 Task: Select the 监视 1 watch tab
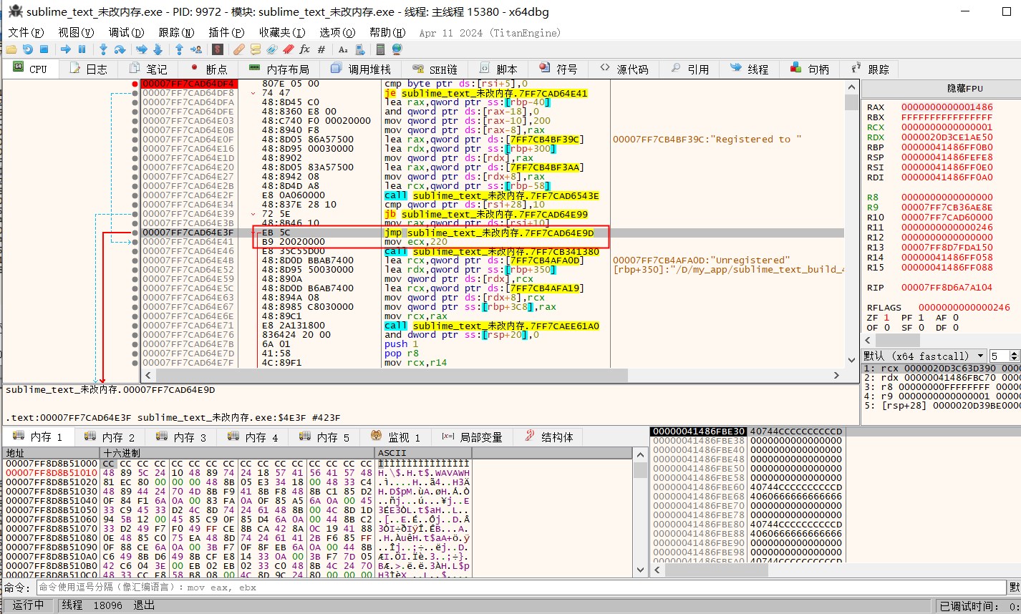point(396,437)
